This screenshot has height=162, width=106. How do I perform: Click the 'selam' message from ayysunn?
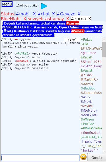[x=36, y=57]
